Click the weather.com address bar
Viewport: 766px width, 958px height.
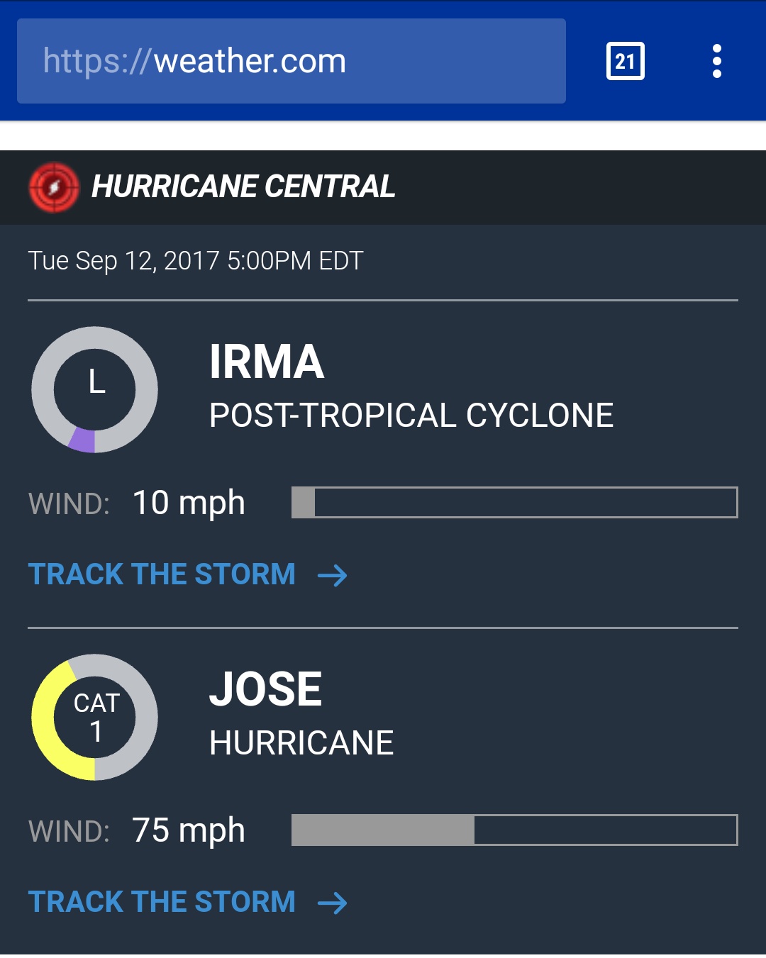(291, 62)
